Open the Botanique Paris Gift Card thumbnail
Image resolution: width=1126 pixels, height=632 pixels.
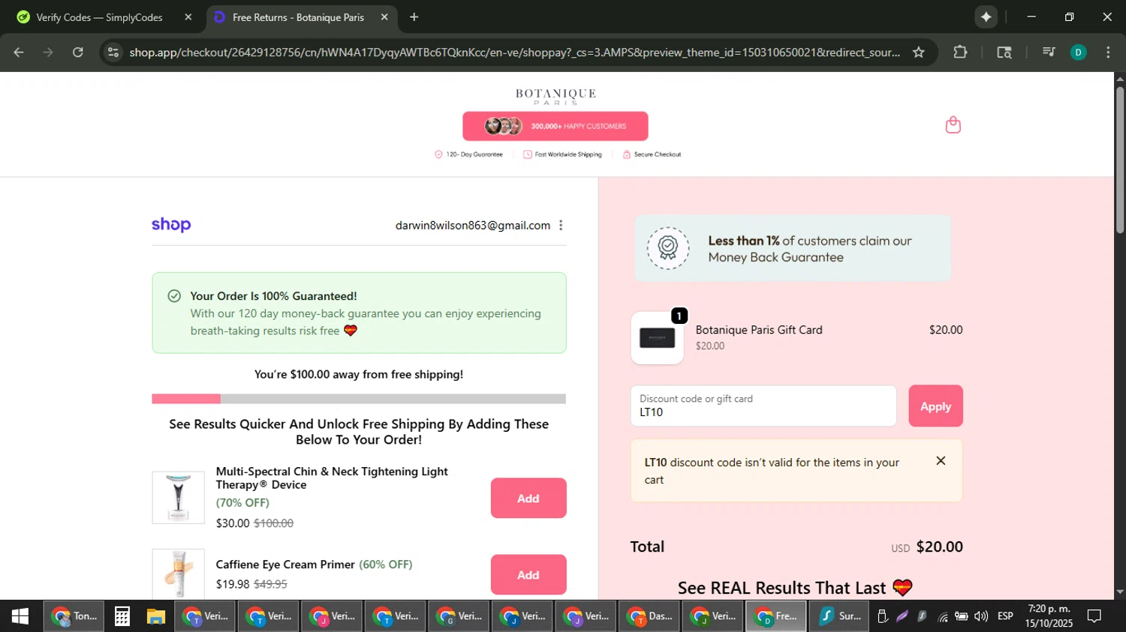pyautogui.click(x=658, y=338)
